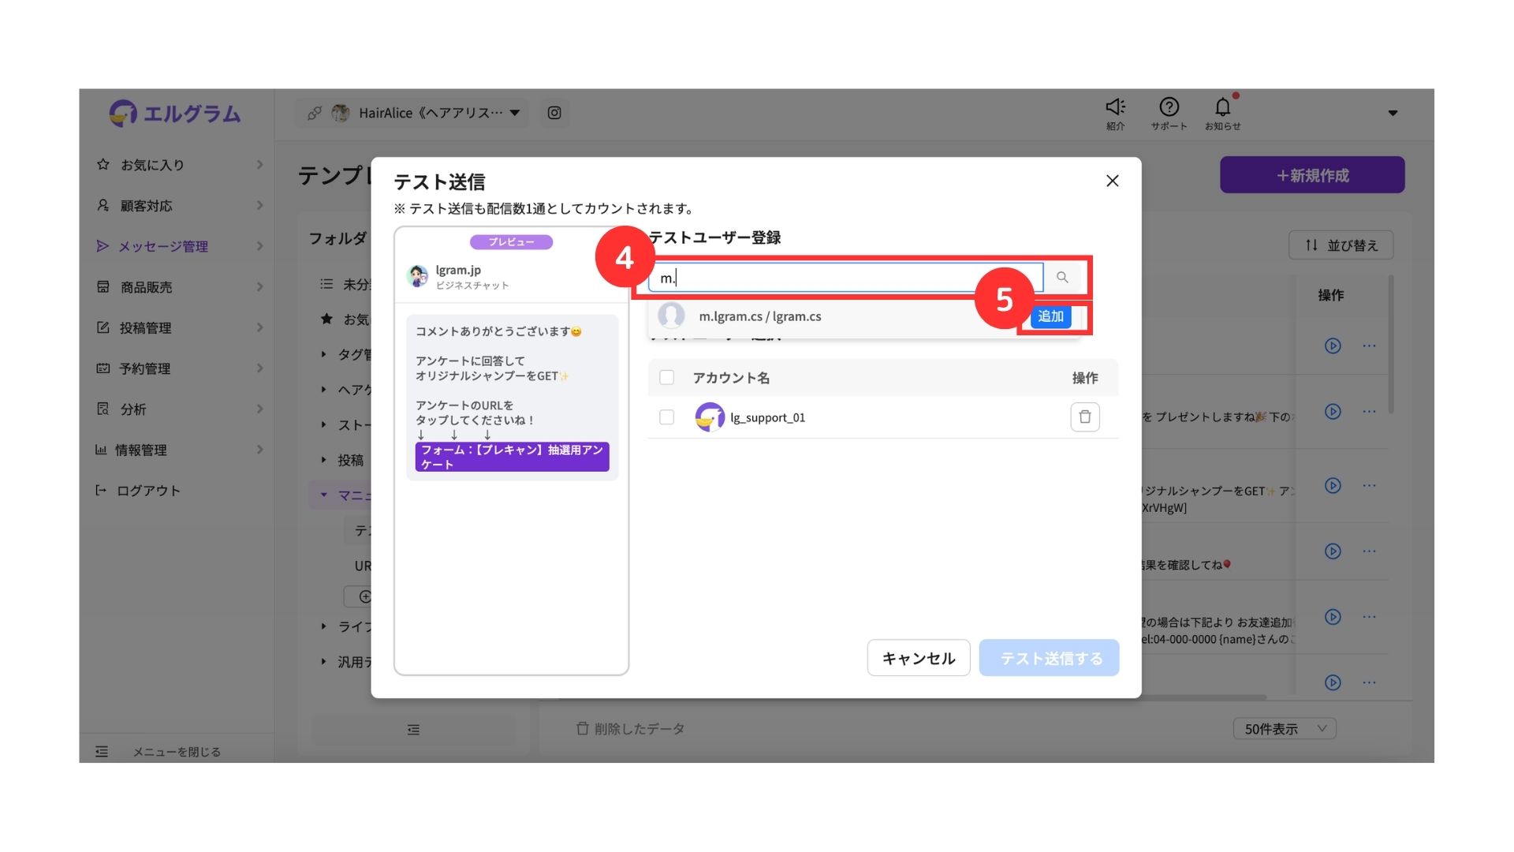Click the link icon beside HairAlice

tap(315, 113)
